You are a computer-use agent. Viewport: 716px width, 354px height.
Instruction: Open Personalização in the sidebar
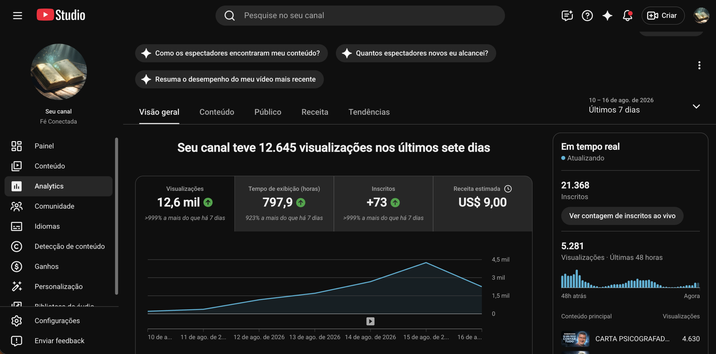pyautogui.click(x=59, y=287)
